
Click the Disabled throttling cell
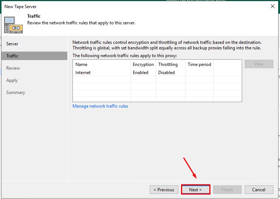click(x=166, y=73)
